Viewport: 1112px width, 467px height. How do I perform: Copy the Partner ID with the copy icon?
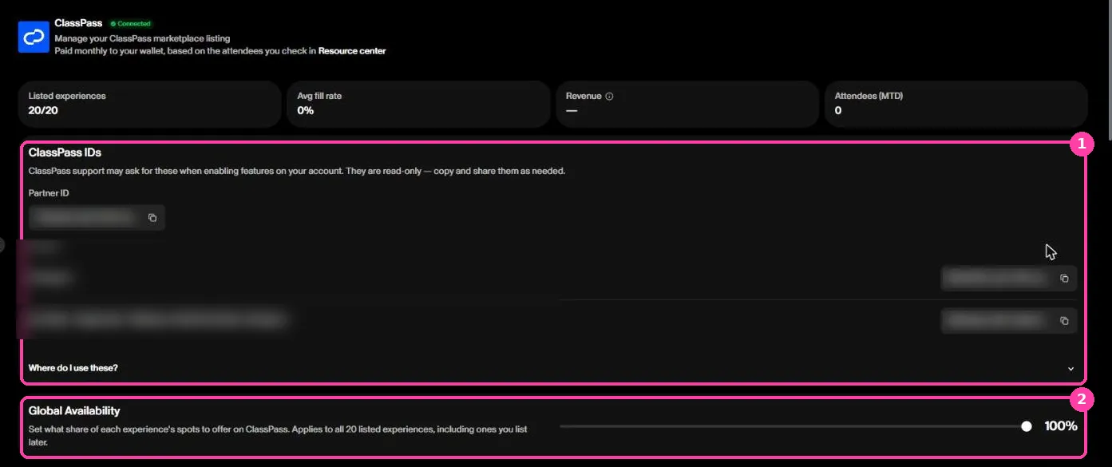tap(152, 217)
